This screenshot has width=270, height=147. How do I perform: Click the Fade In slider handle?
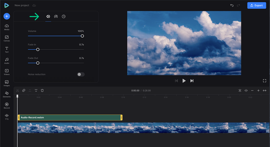(38, 49)
